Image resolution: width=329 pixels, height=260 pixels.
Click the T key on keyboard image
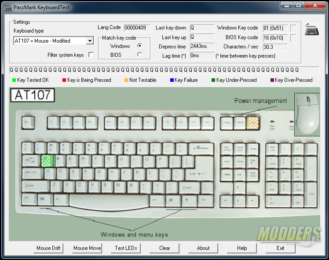point(98,161)
